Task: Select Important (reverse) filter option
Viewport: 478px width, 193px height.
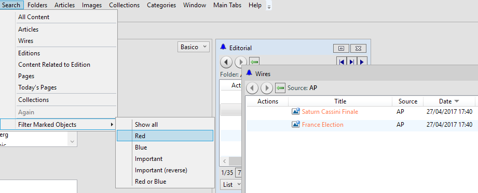Action: click(165, 170)
